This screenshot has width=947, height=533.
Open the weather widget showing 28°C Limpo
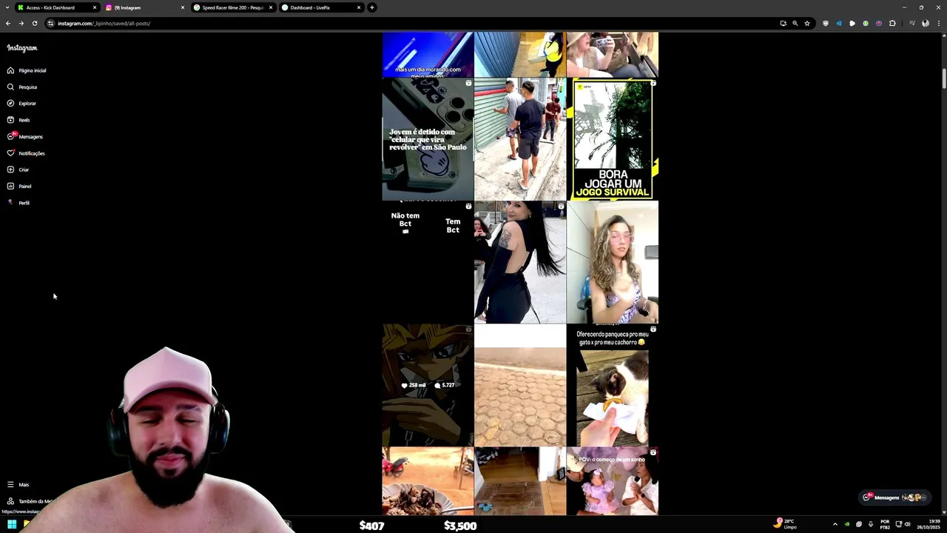[x=784, y=523]
